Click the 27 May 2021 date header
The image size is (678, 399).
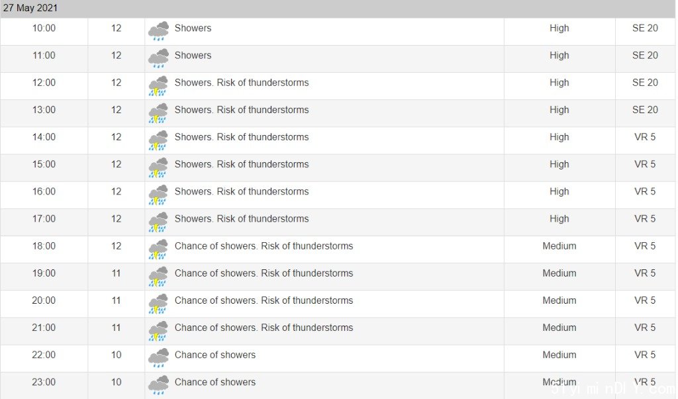click(30, 8)
